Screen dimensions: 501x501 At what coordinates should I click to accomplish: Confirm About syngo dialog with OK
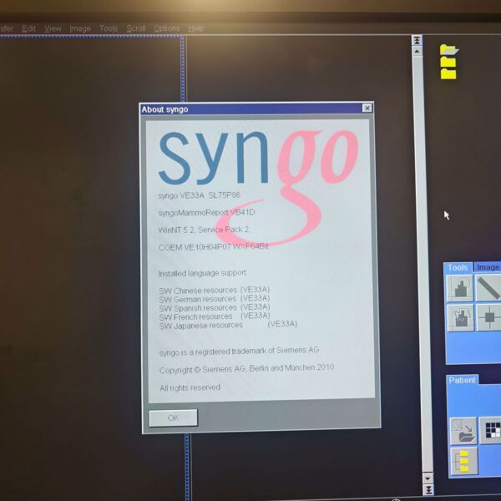173,418
